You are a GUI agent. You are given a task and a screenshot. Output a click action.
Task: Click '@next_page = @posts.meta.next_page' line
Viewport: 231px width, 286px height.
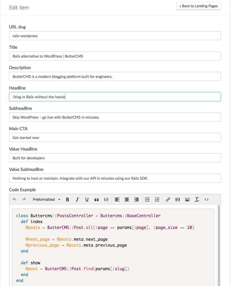67,239
